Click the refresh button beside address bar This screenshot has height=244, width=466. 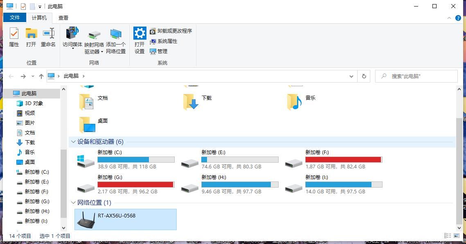pos(364,76)
